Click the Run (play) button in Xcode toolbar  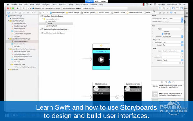[18, 8]
